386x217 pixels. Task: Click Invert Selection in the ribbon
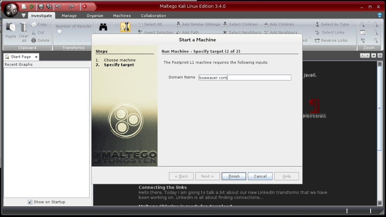(x=156, y=32)
